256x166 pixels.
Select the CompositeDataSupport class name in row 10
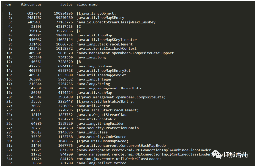(125, 53)
